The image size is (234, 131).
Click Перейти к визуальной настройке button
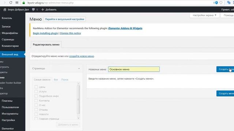(64, 19)
